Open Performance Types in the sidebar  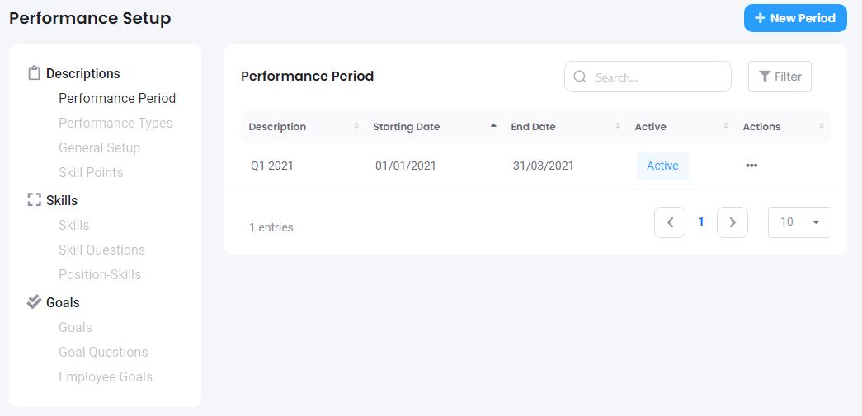tap(115, 123)
